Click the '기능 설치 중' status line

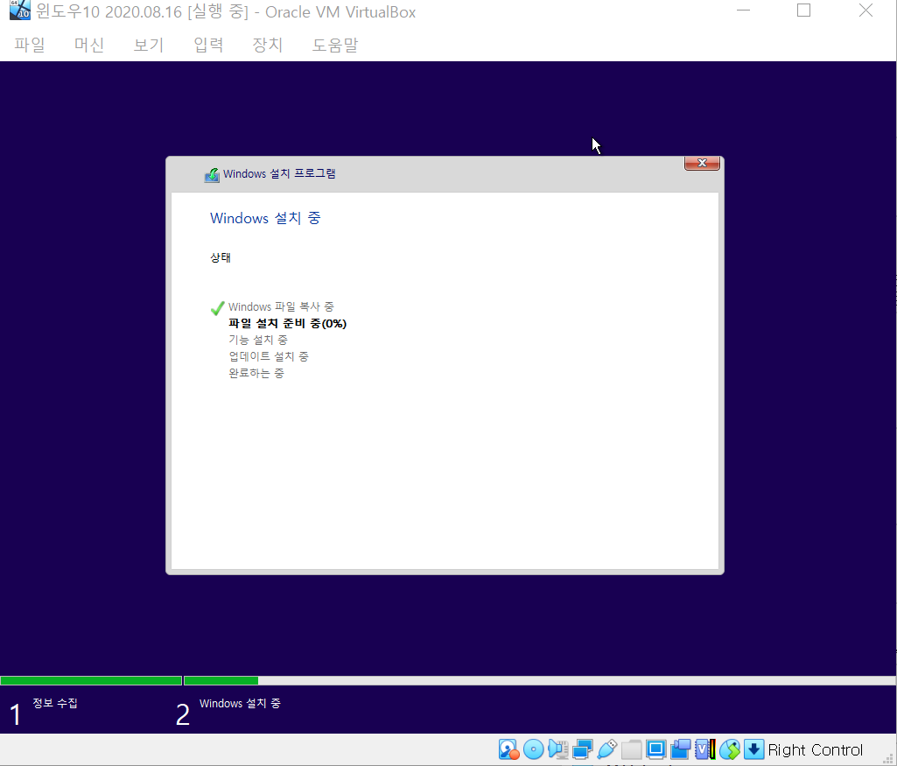click(x=258, y=340)
